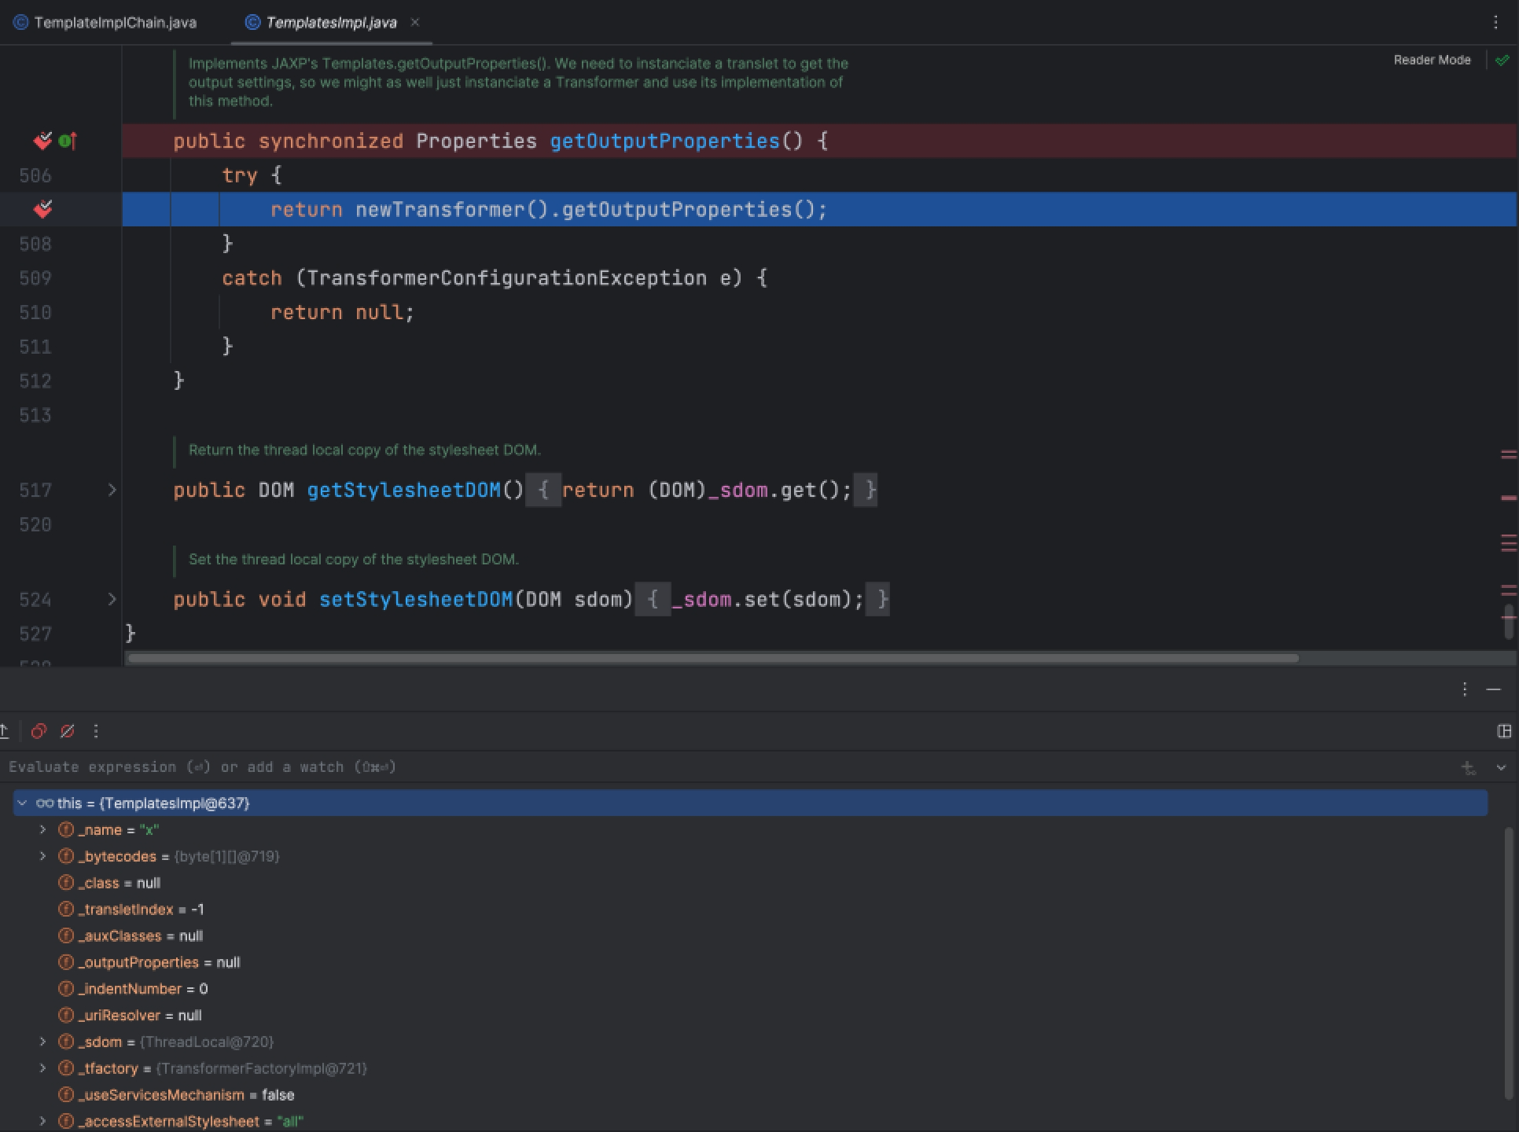Select the TemplatesImpl.java tab

coord(331,23)
